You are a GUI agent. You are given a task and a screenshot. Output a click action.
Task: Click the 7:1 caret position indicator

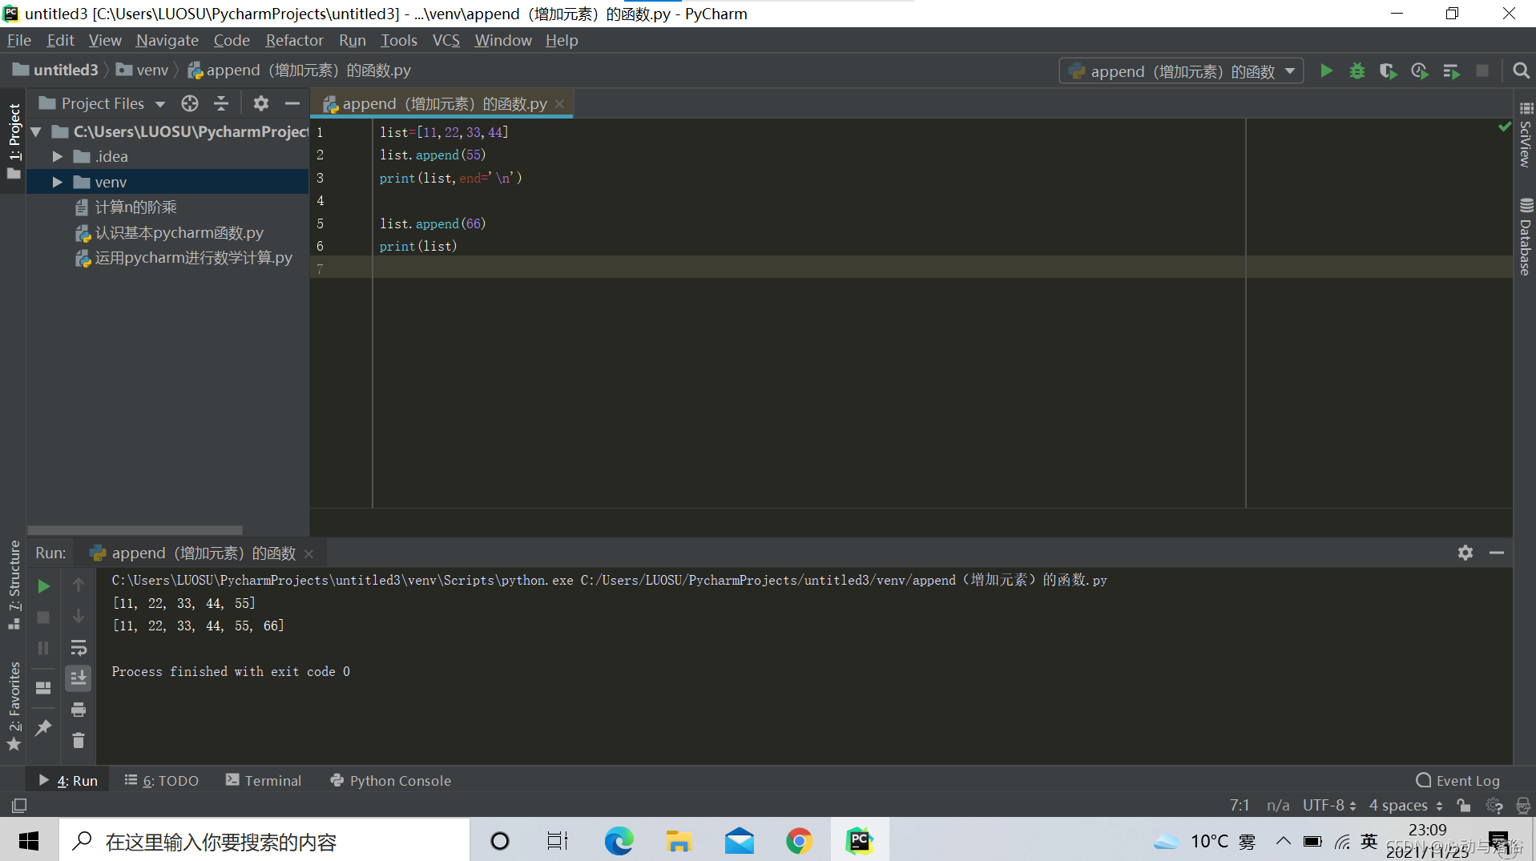point(1240,805)
